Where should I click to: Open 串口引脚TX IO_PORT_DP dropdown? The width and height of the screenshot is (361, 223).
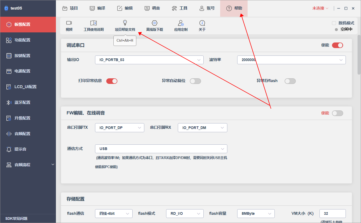120,128
